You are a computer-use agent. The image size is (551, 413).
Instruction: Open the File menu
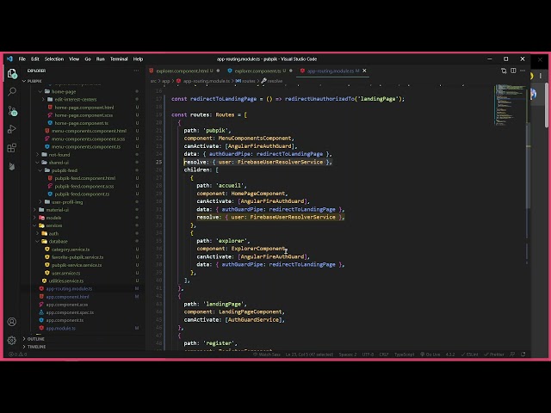point(22,59)
